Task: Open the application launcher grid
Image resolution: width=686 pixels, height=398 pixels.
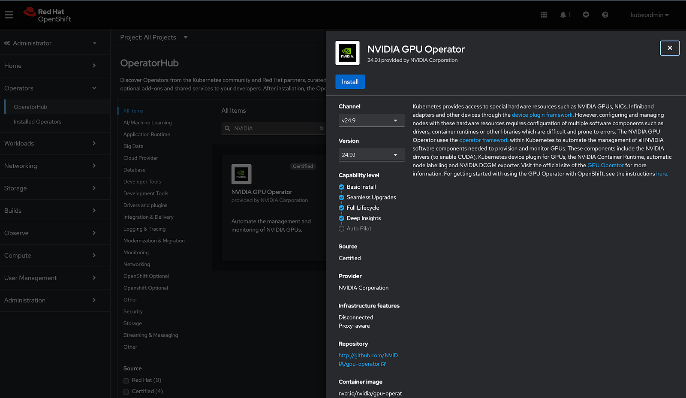Action: [544, 15]
